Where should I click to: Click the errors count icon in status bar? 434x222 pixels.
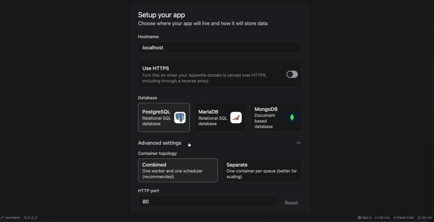point(26,218)
